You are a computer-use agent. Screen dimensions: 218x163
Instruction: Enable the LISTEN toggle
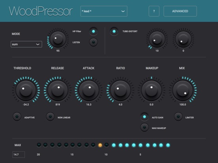tap(94, 42)
